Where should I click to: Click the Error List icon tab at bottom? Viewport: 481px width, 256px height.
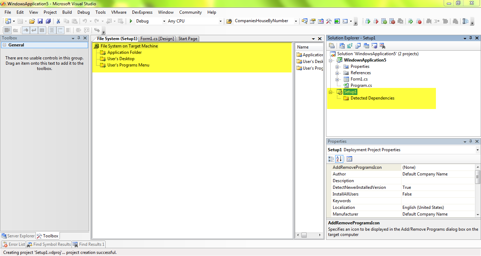coord(14,244)
